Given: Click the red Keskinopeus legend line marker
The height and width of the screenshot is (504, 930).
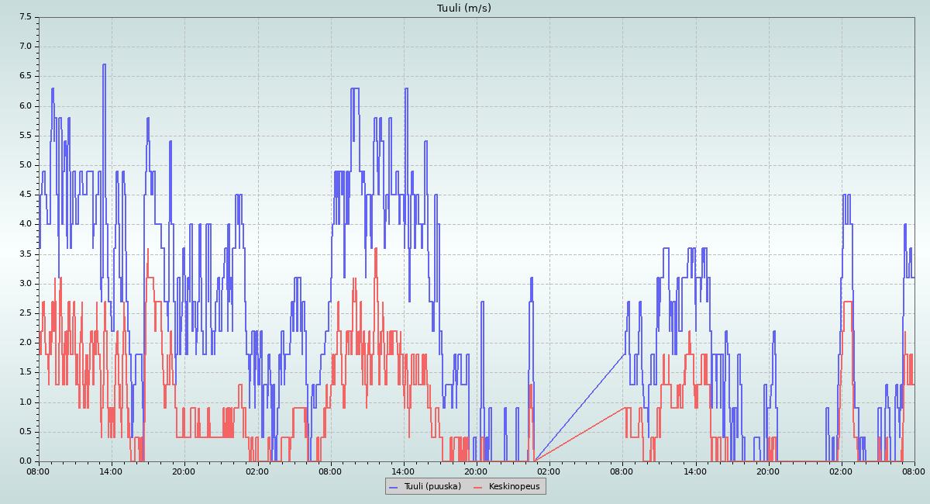Looking at the screenshot, I should pyautogui.click(x=479, y=487).
